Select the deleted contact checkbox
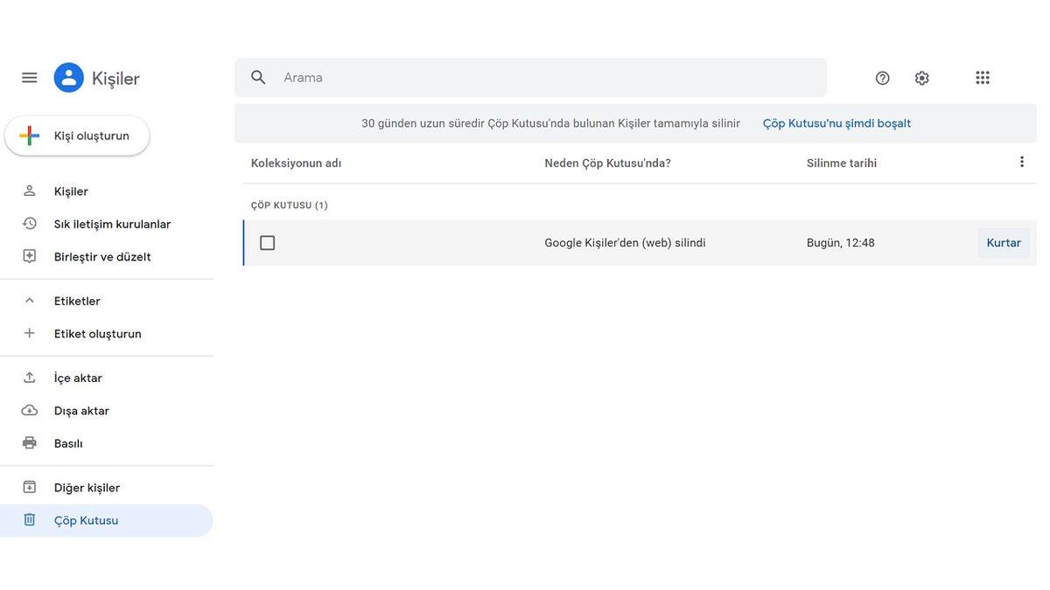 pos(268,243)
